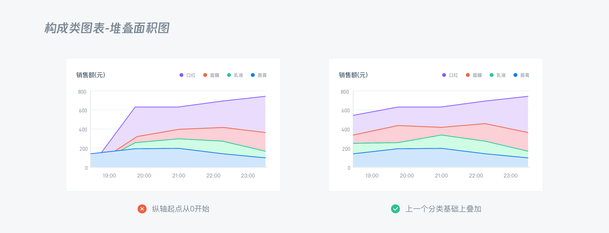Click 21:00 axis label in left chart
609x233 pixels.
pyautogui.click(x=179, y=176)
